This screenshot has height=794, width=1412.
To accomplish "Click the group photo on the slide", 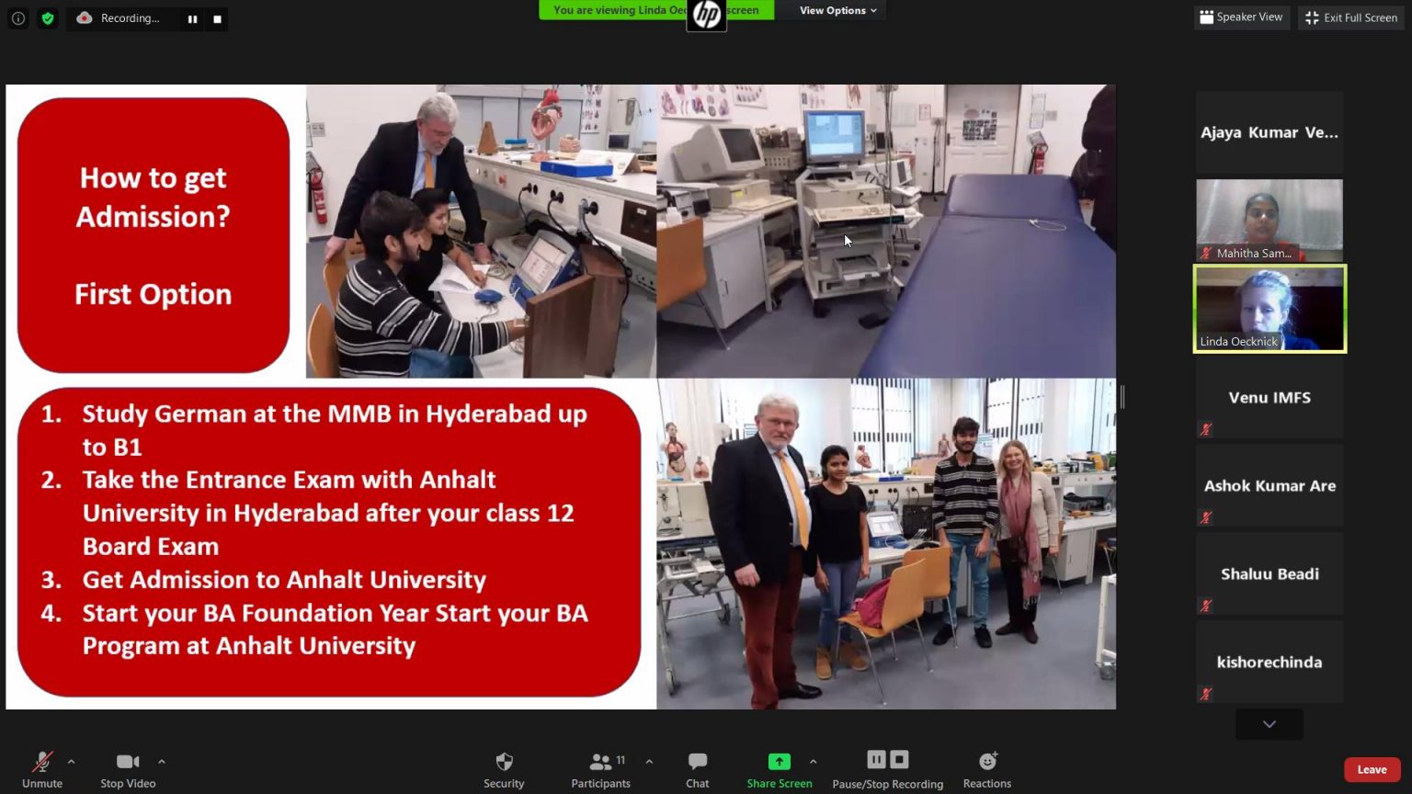I will [x=886, y=544].
